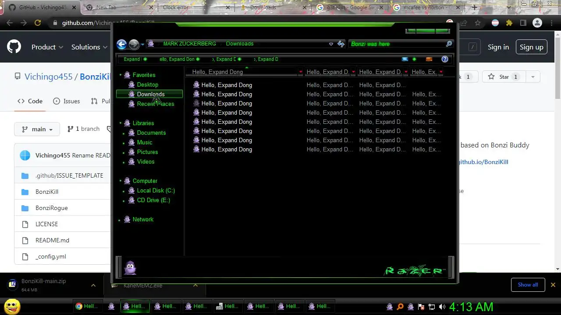Click Show all downloads button
Image resolution: width=561 pixels, height=315 pixels.
click(528, 284)
